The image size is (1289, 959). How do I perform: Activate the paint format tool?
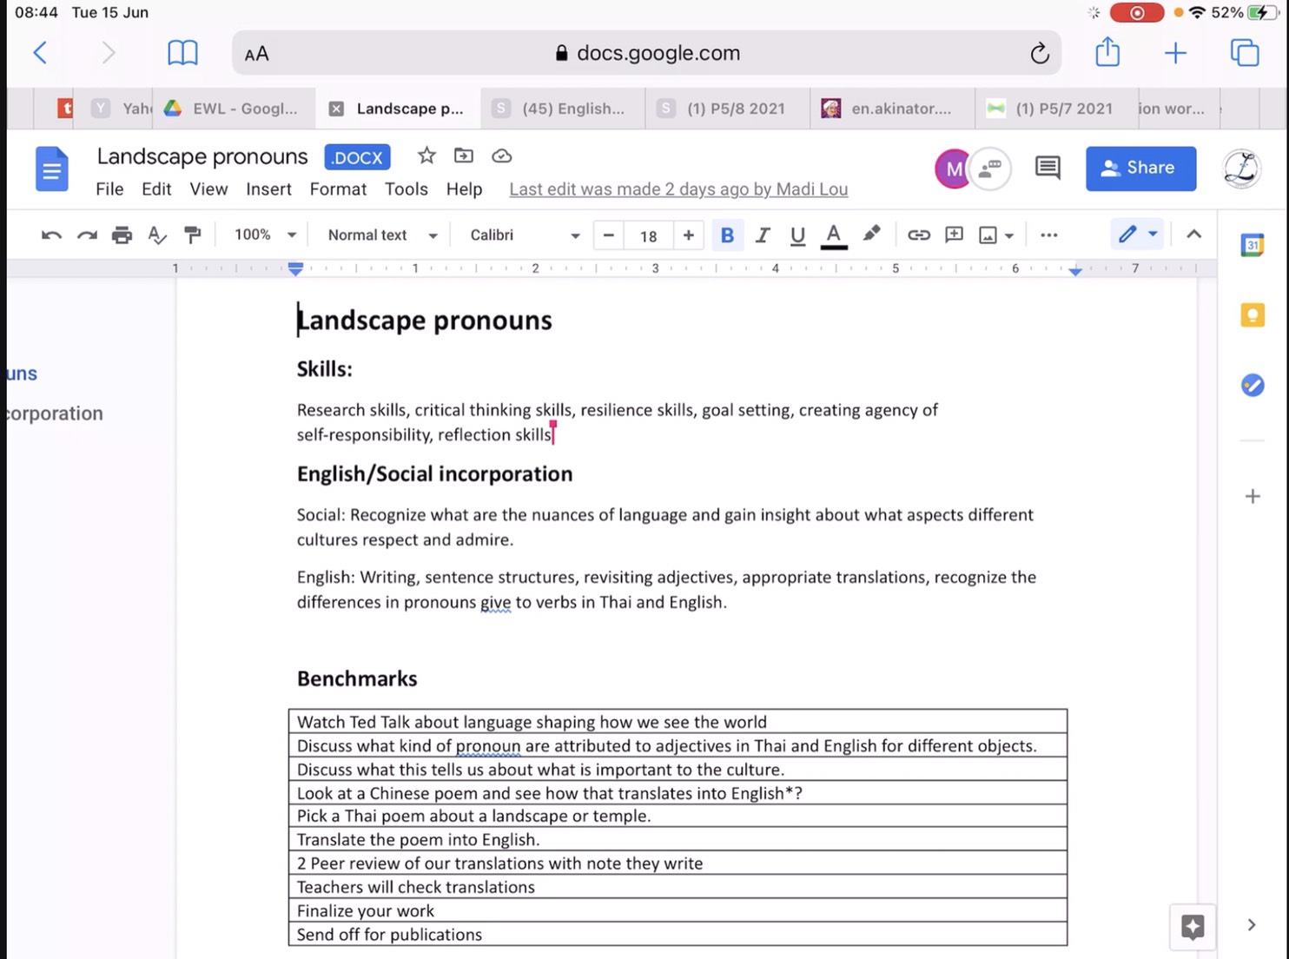192,235
